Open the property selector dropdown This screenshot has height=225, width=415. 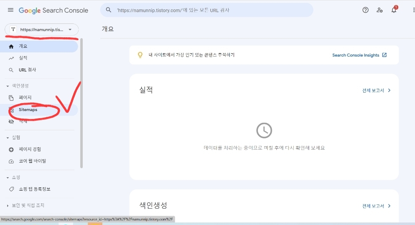pos(42,29)
